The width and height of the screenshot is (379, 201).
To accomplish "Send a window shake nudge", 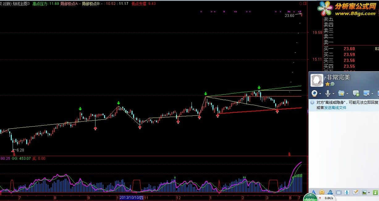I will pyautogui.click(x=339, y=192).
